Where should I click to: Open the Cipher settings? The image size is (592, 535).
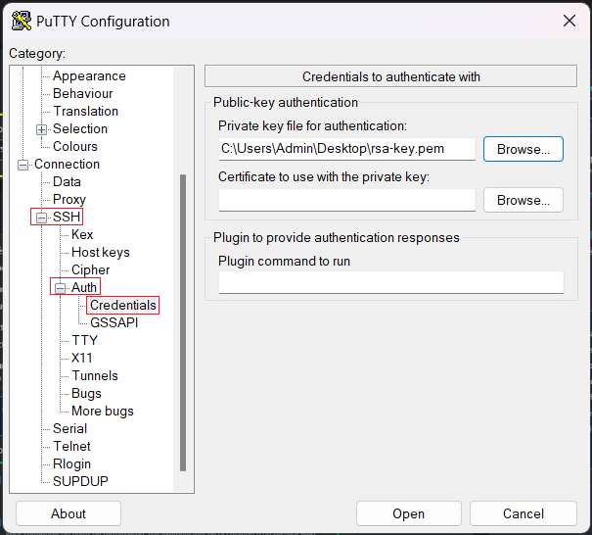[x=91, y=270]
